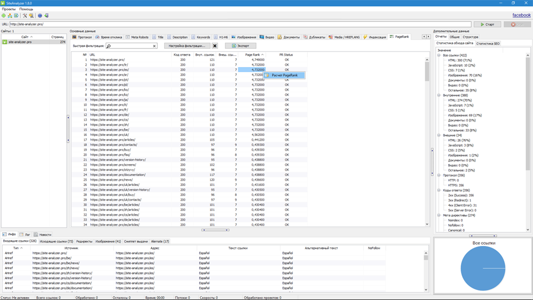Add a new project with the green plus icon
The height and width of the screenshot is (300, 533).
click(x=4, y=16)
